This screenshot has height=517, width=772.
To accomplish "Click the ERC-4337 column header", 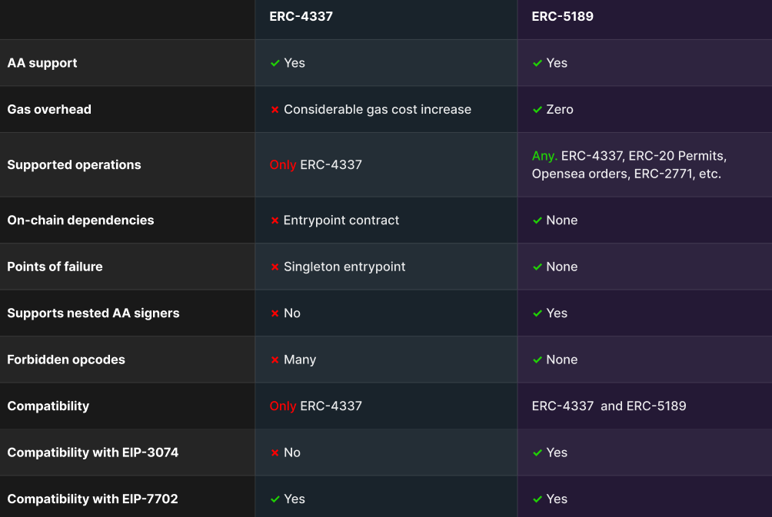I will tap(301, 16).
